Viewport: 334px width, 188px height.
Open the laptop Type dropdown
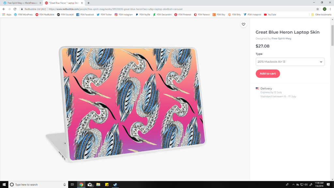(290, 62)
